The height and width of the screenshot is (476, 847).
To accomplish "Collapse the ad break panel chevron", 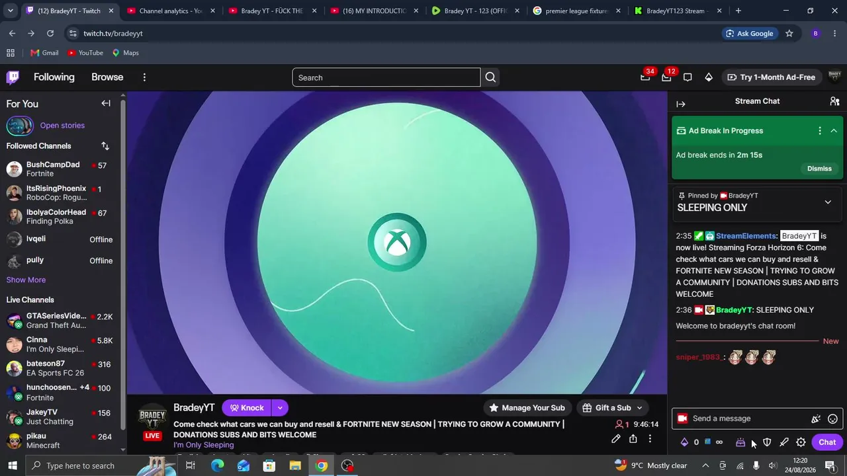I will point(834,131).
